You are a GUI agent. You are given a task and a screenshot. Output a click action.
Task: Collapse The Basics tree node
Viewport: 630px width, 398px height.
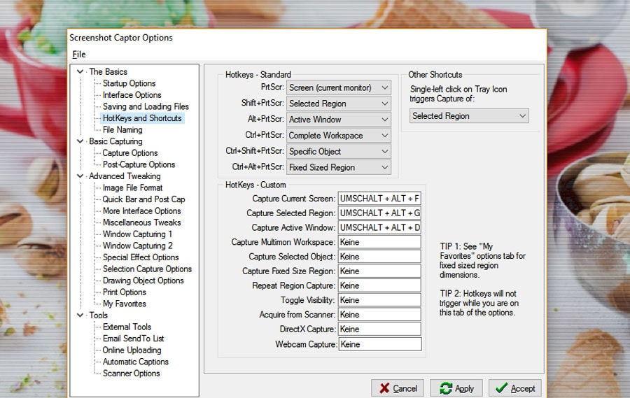80,71
